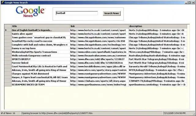Open the 13wham.com/sports/nfl/story.aspx link cell
The height and width of the screenshot is (116, 196).
[99, 81]
